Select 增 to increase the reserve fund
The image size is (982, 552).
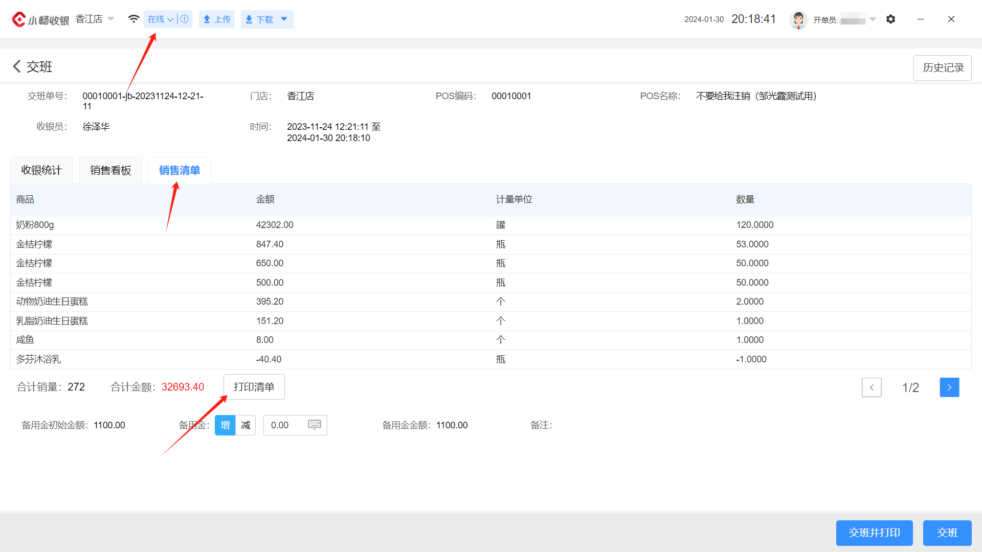point(225,425)
